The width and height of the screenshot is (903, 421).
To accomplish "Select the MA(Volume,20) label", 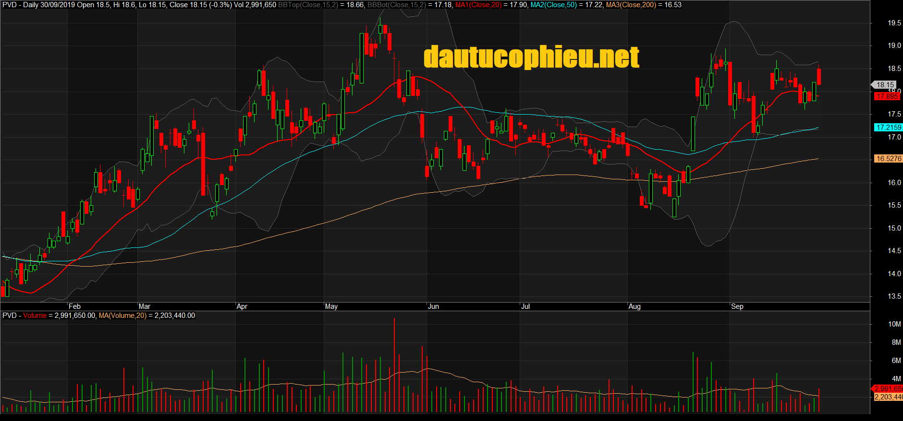I will 122,316.
